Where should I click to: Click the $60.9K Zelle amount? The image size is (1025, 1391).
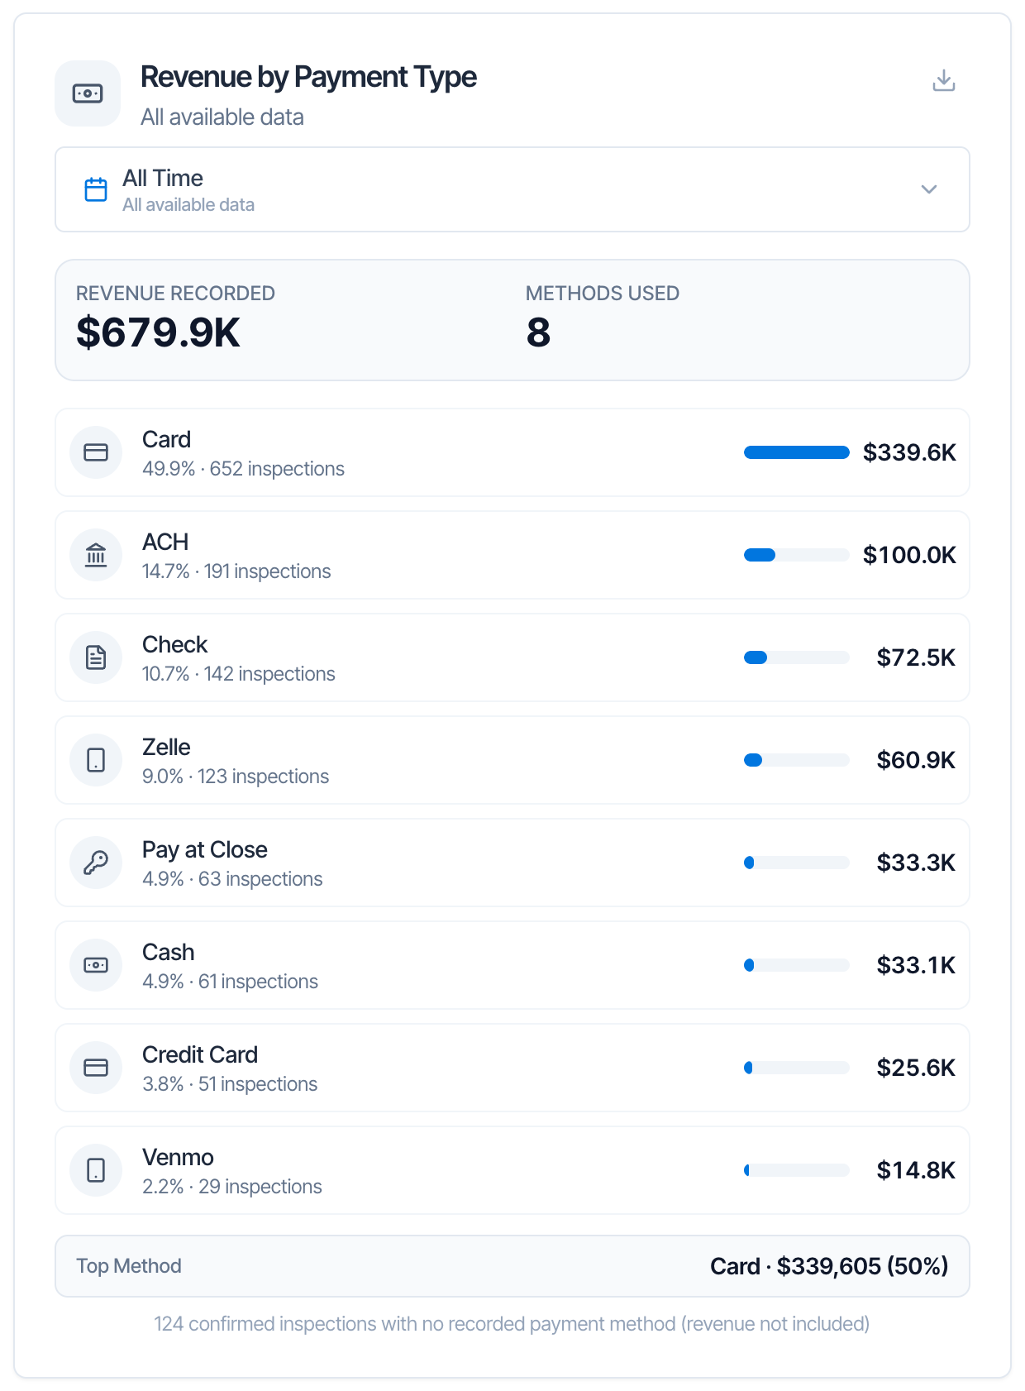916,760
